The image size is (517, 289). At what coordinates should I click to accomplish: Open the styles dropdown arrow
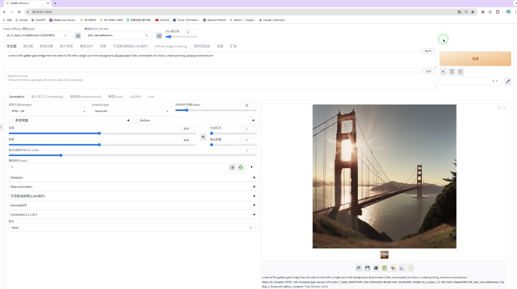coord(497,81)
